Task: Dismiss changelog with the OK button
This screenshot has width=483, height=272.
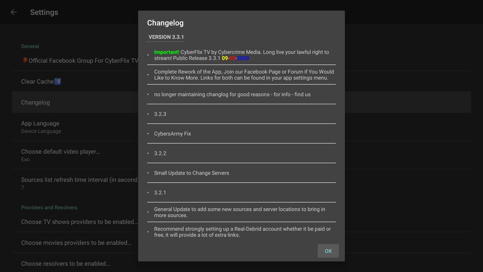Action: (x=328, y=251)
